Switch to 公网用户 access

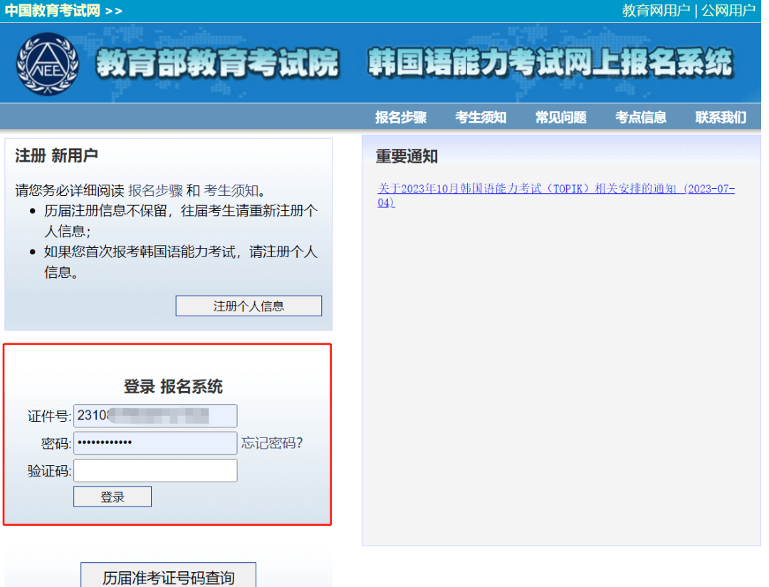(728, 10)
